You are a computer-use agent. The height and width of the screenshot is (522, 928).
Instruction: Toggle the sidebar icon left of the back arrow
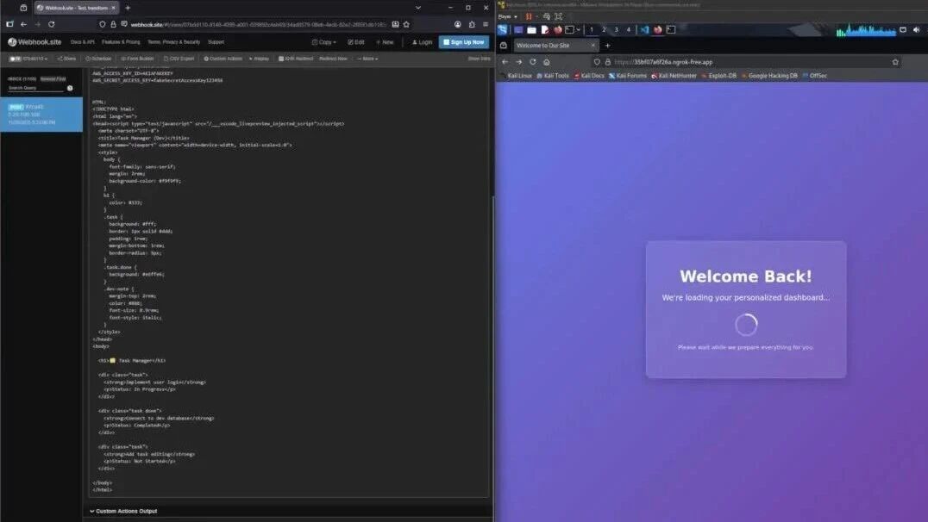click(x=9, y=24)
